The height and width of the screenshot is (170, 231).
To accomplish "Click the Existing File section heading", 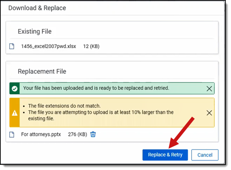I will pyautogui.click(x=35, y=31).
